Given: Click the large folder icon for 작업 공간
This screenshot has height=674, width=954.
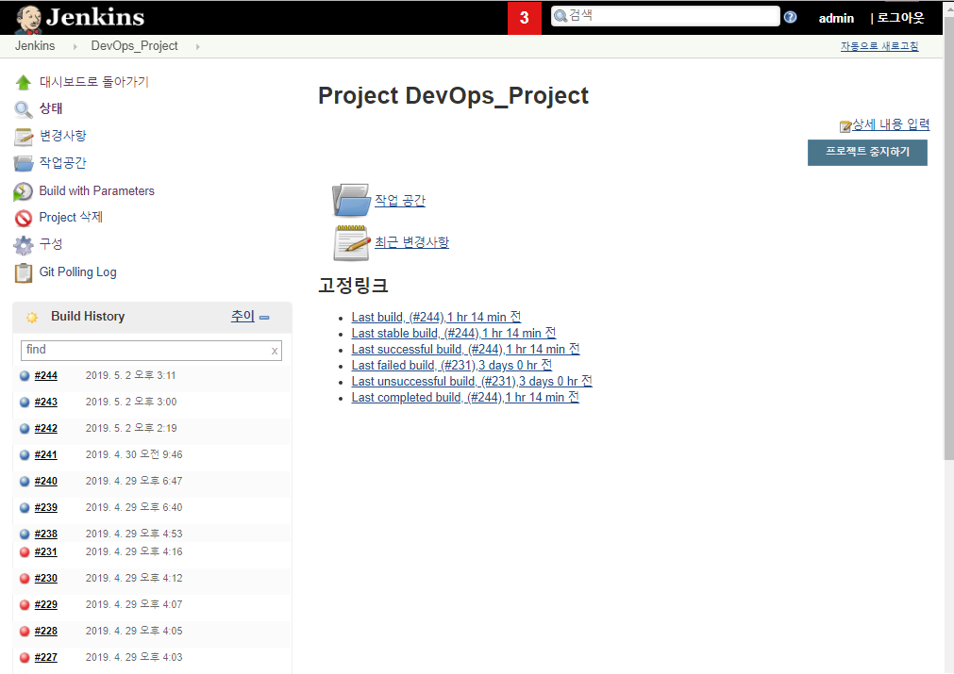Looking at the screenshot, I should [x=351, y=200].
